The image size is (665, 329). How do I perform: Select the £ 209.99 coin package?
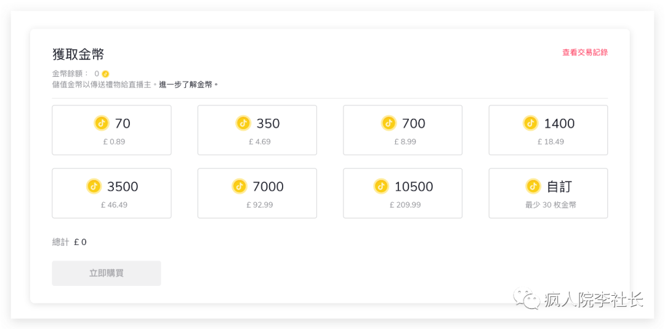tap(403, 194)
